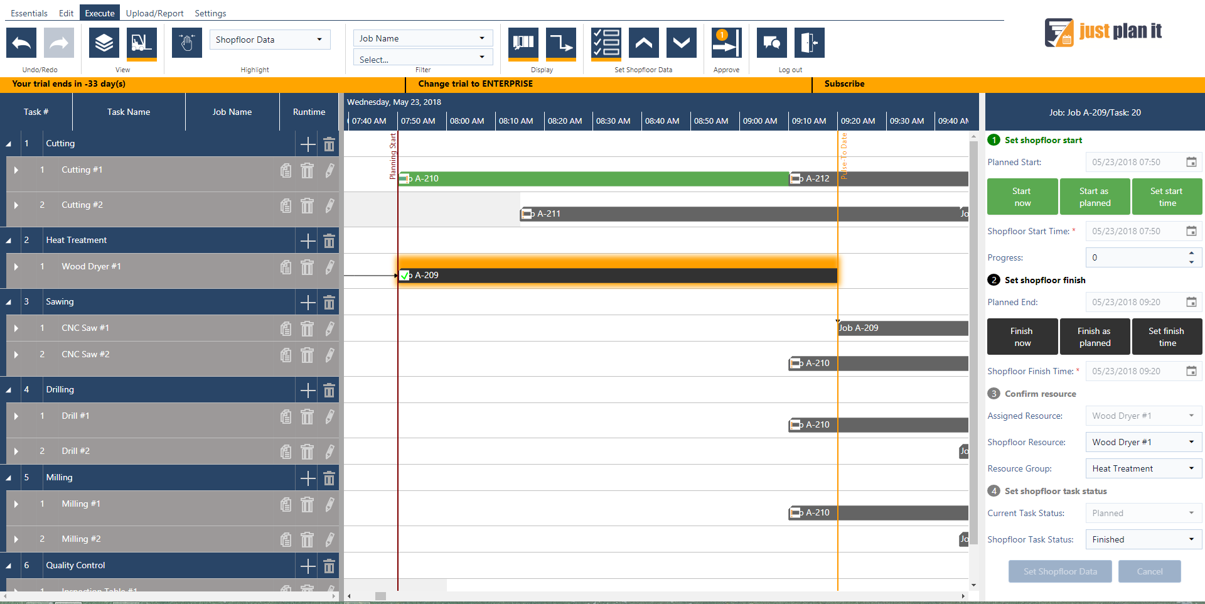This screenshot has width=1205, height=604.
Task: Toggle the checkmark on Job A-209 bar
Action: (x=405, y=275)
